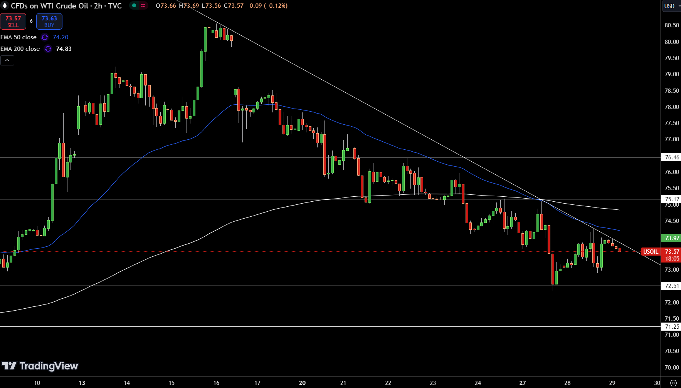Click date 27 on the time axis
The image size is (681, 388).
pyautogui.click(x=523, y=383)
